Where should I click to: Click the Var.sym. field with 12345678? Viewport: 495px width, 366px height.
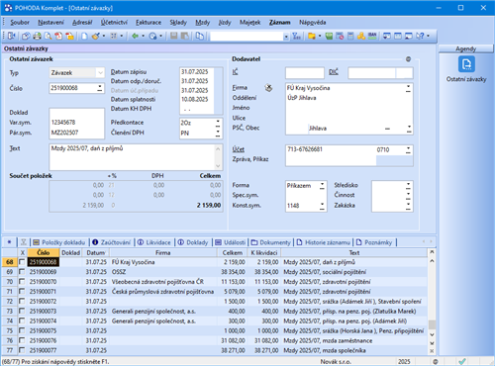(76, 123)
